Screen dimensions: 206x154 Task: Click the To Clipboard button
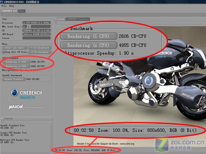click(x=40, y=48)
